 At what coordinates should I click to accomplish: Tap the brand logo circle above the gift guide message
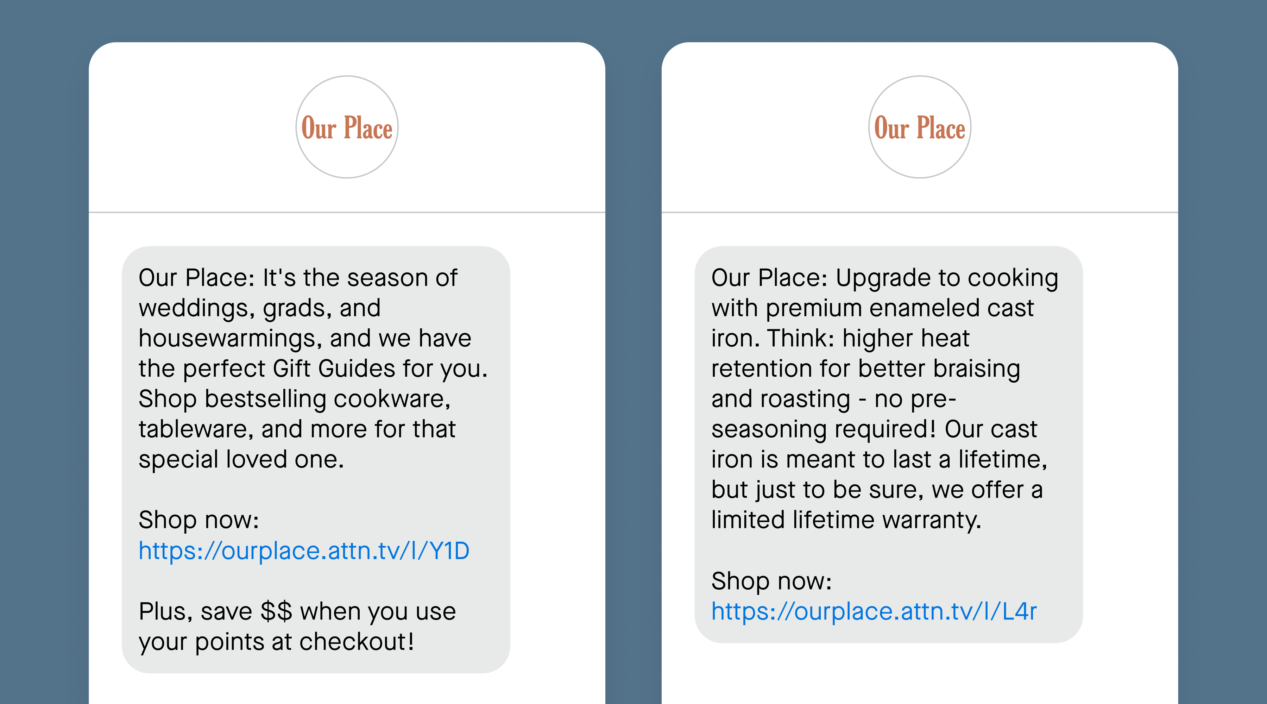tap(347, 128)
